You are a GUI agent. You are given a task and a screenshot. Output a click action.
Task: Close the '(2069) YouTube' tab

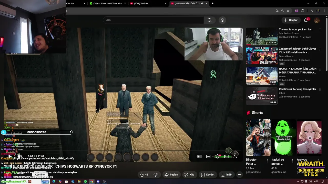(x=166, y=4)
